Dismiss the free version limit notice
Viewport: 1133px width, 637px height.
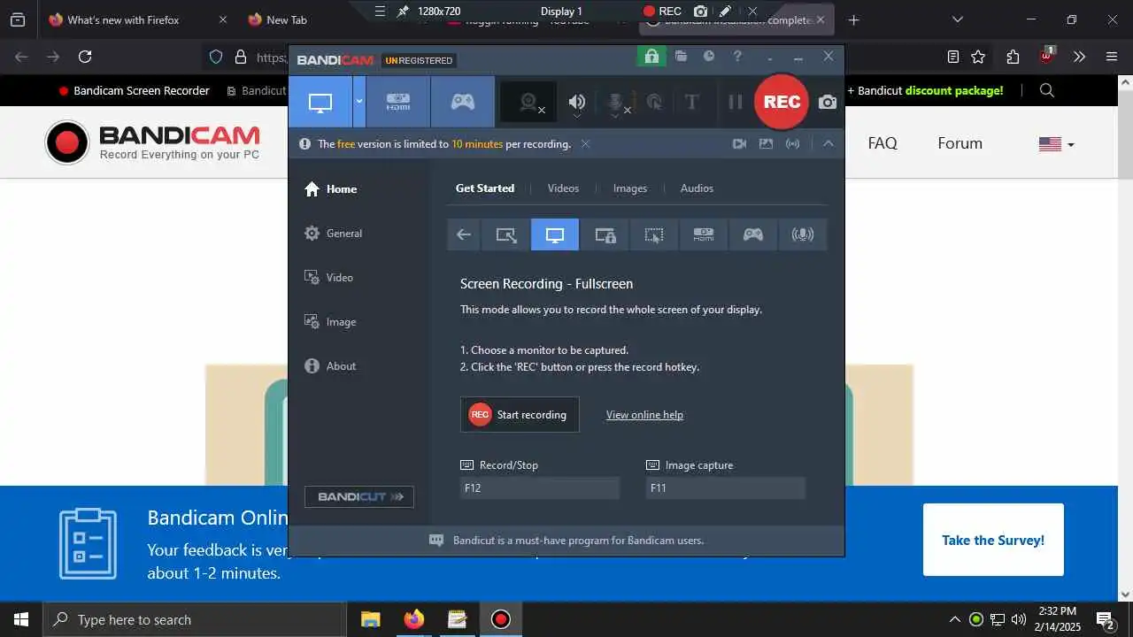click(585, 143)
